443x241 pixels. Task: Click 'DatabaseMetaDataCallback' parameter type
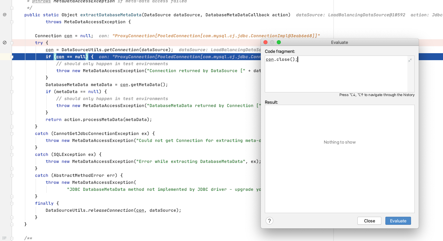click(x=237, y=15)
